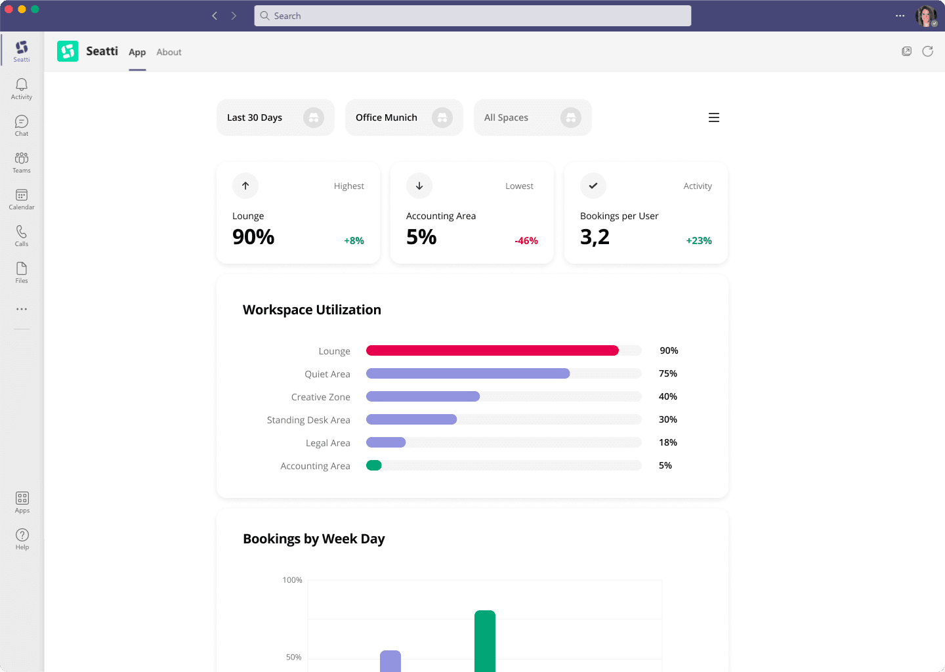Click the Seatti app title text

point(102,51)
